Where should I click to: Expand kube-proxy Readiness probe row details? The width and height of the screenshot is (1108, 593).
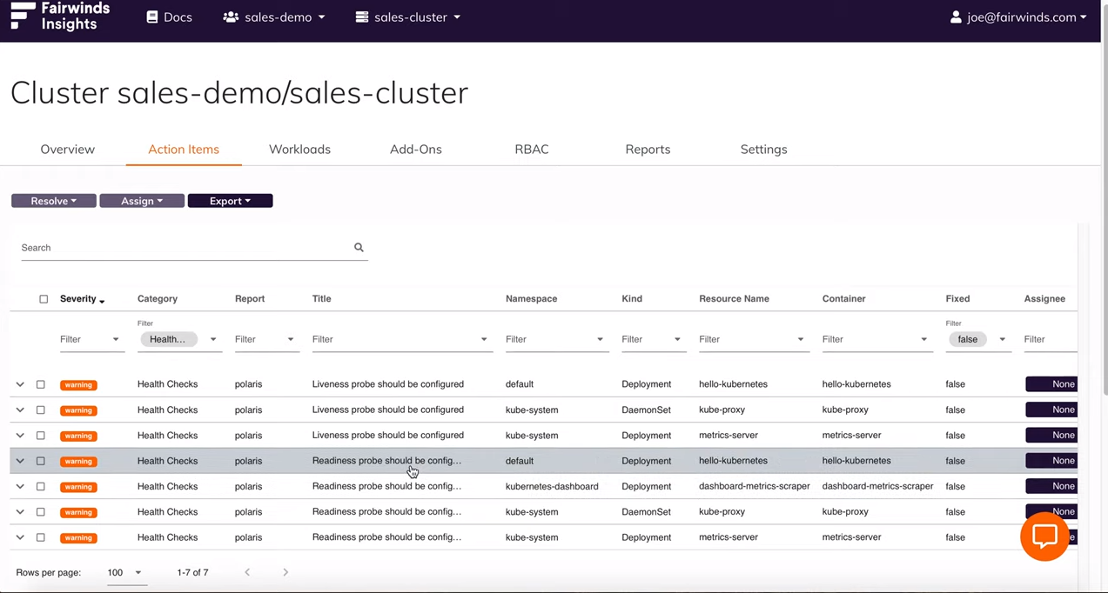tap(20, 512)
